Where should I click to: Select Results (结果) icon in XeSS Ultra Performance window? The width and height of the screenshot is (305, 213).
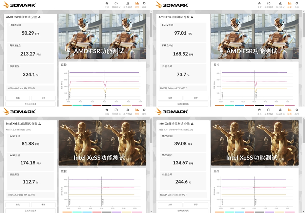289,110
